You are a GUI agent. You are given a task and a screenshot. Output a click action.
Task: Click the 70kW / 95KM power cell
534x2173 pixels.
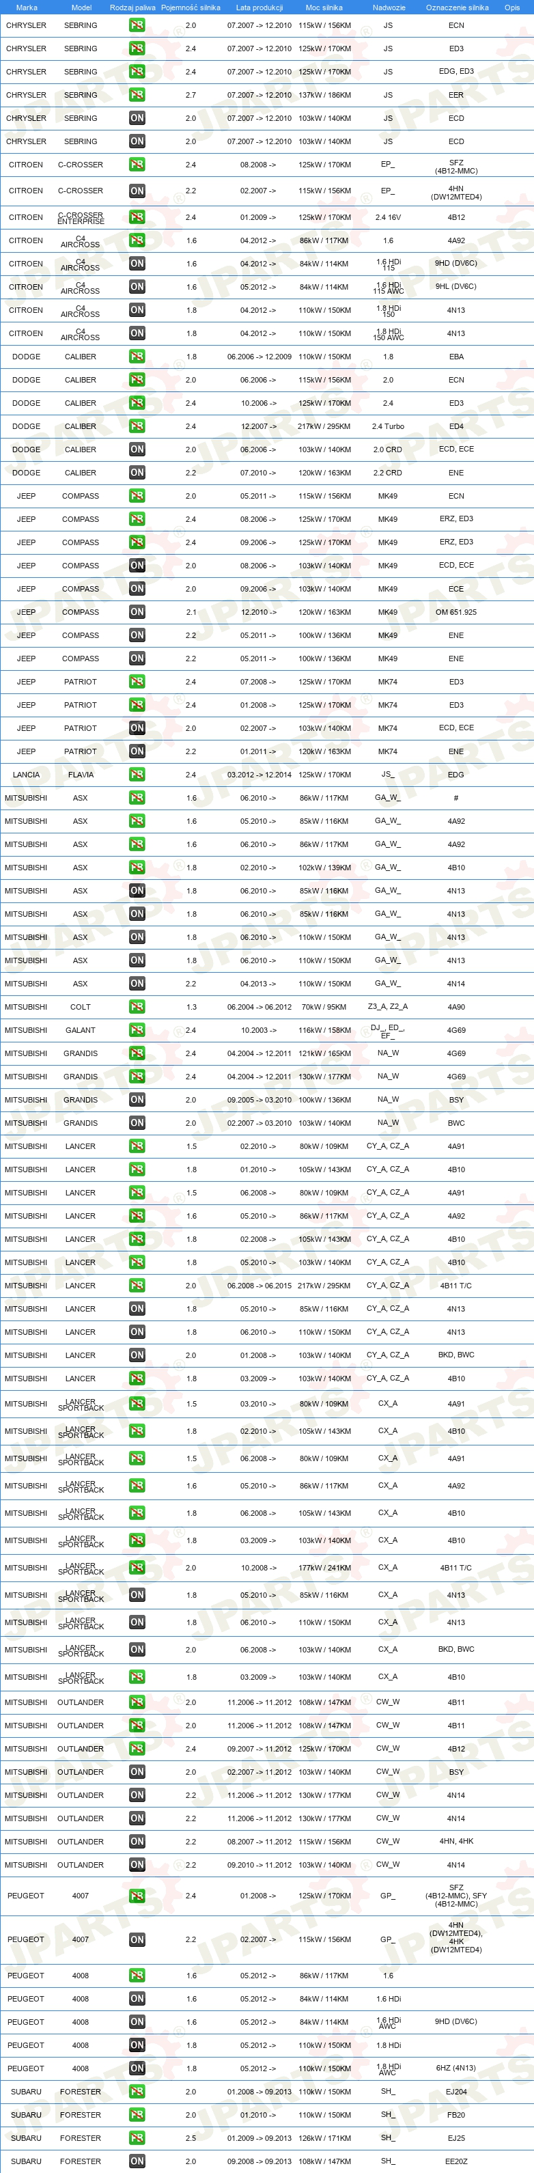click(324, 1007)
